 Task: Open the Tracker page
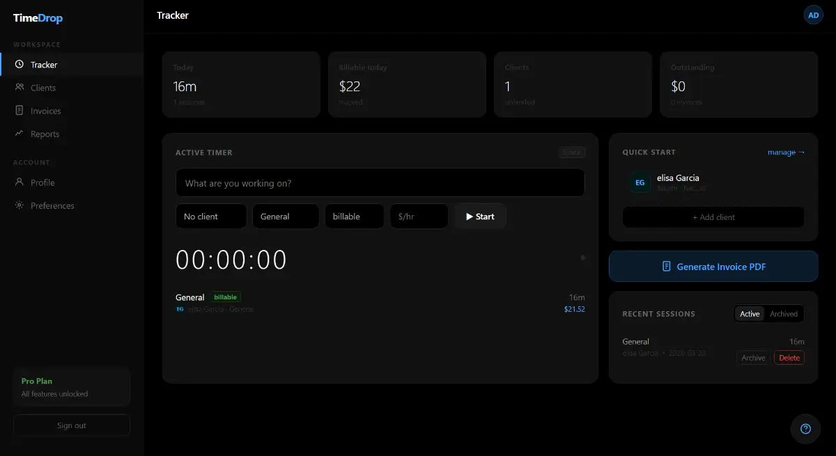coord(72,65)
